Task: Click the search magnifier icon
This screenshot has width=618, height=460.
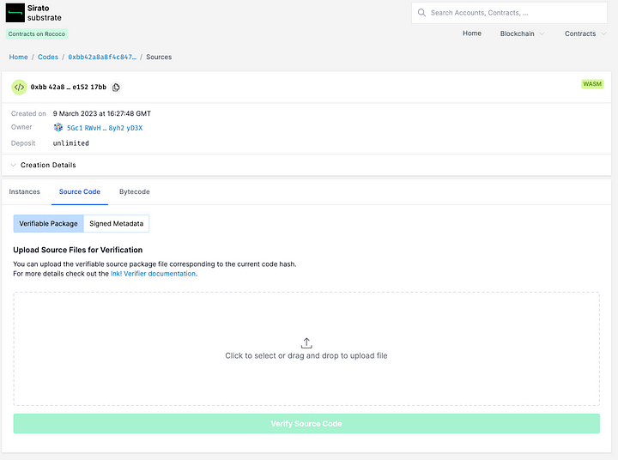Action: (x=421, y=13)
